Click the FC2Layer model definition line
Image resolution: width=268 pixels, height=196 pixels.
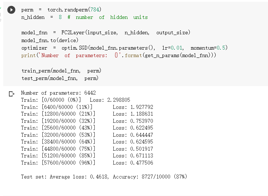click(105, 32)
